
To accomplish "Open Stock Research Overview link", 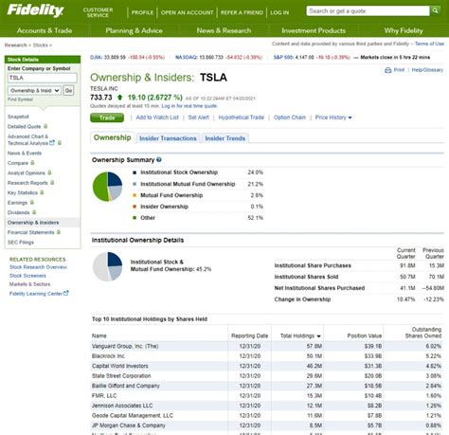I will (x=38, y=267).
